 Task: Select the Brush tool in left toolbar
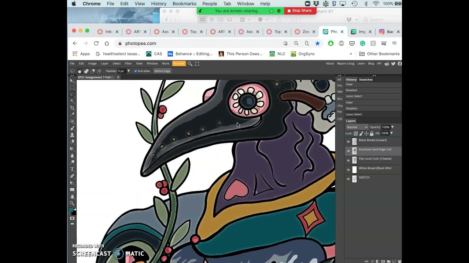click(x=72, y=128)
